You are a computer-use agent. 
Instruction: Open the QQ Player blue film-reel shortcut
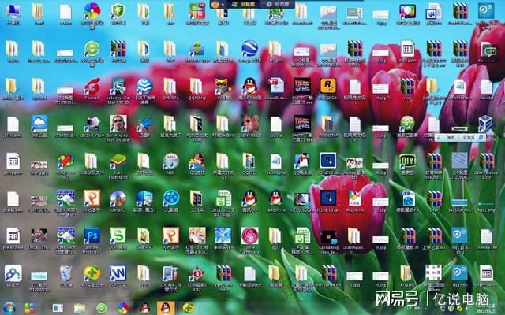170,198
